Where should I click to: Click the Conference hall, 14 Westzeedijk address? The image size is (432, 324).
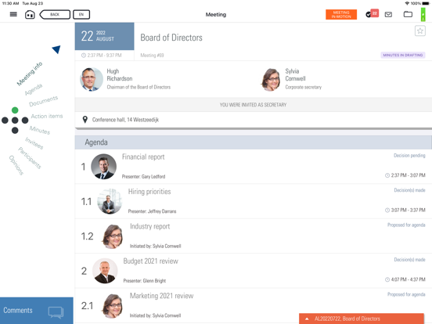click(125, 120)
